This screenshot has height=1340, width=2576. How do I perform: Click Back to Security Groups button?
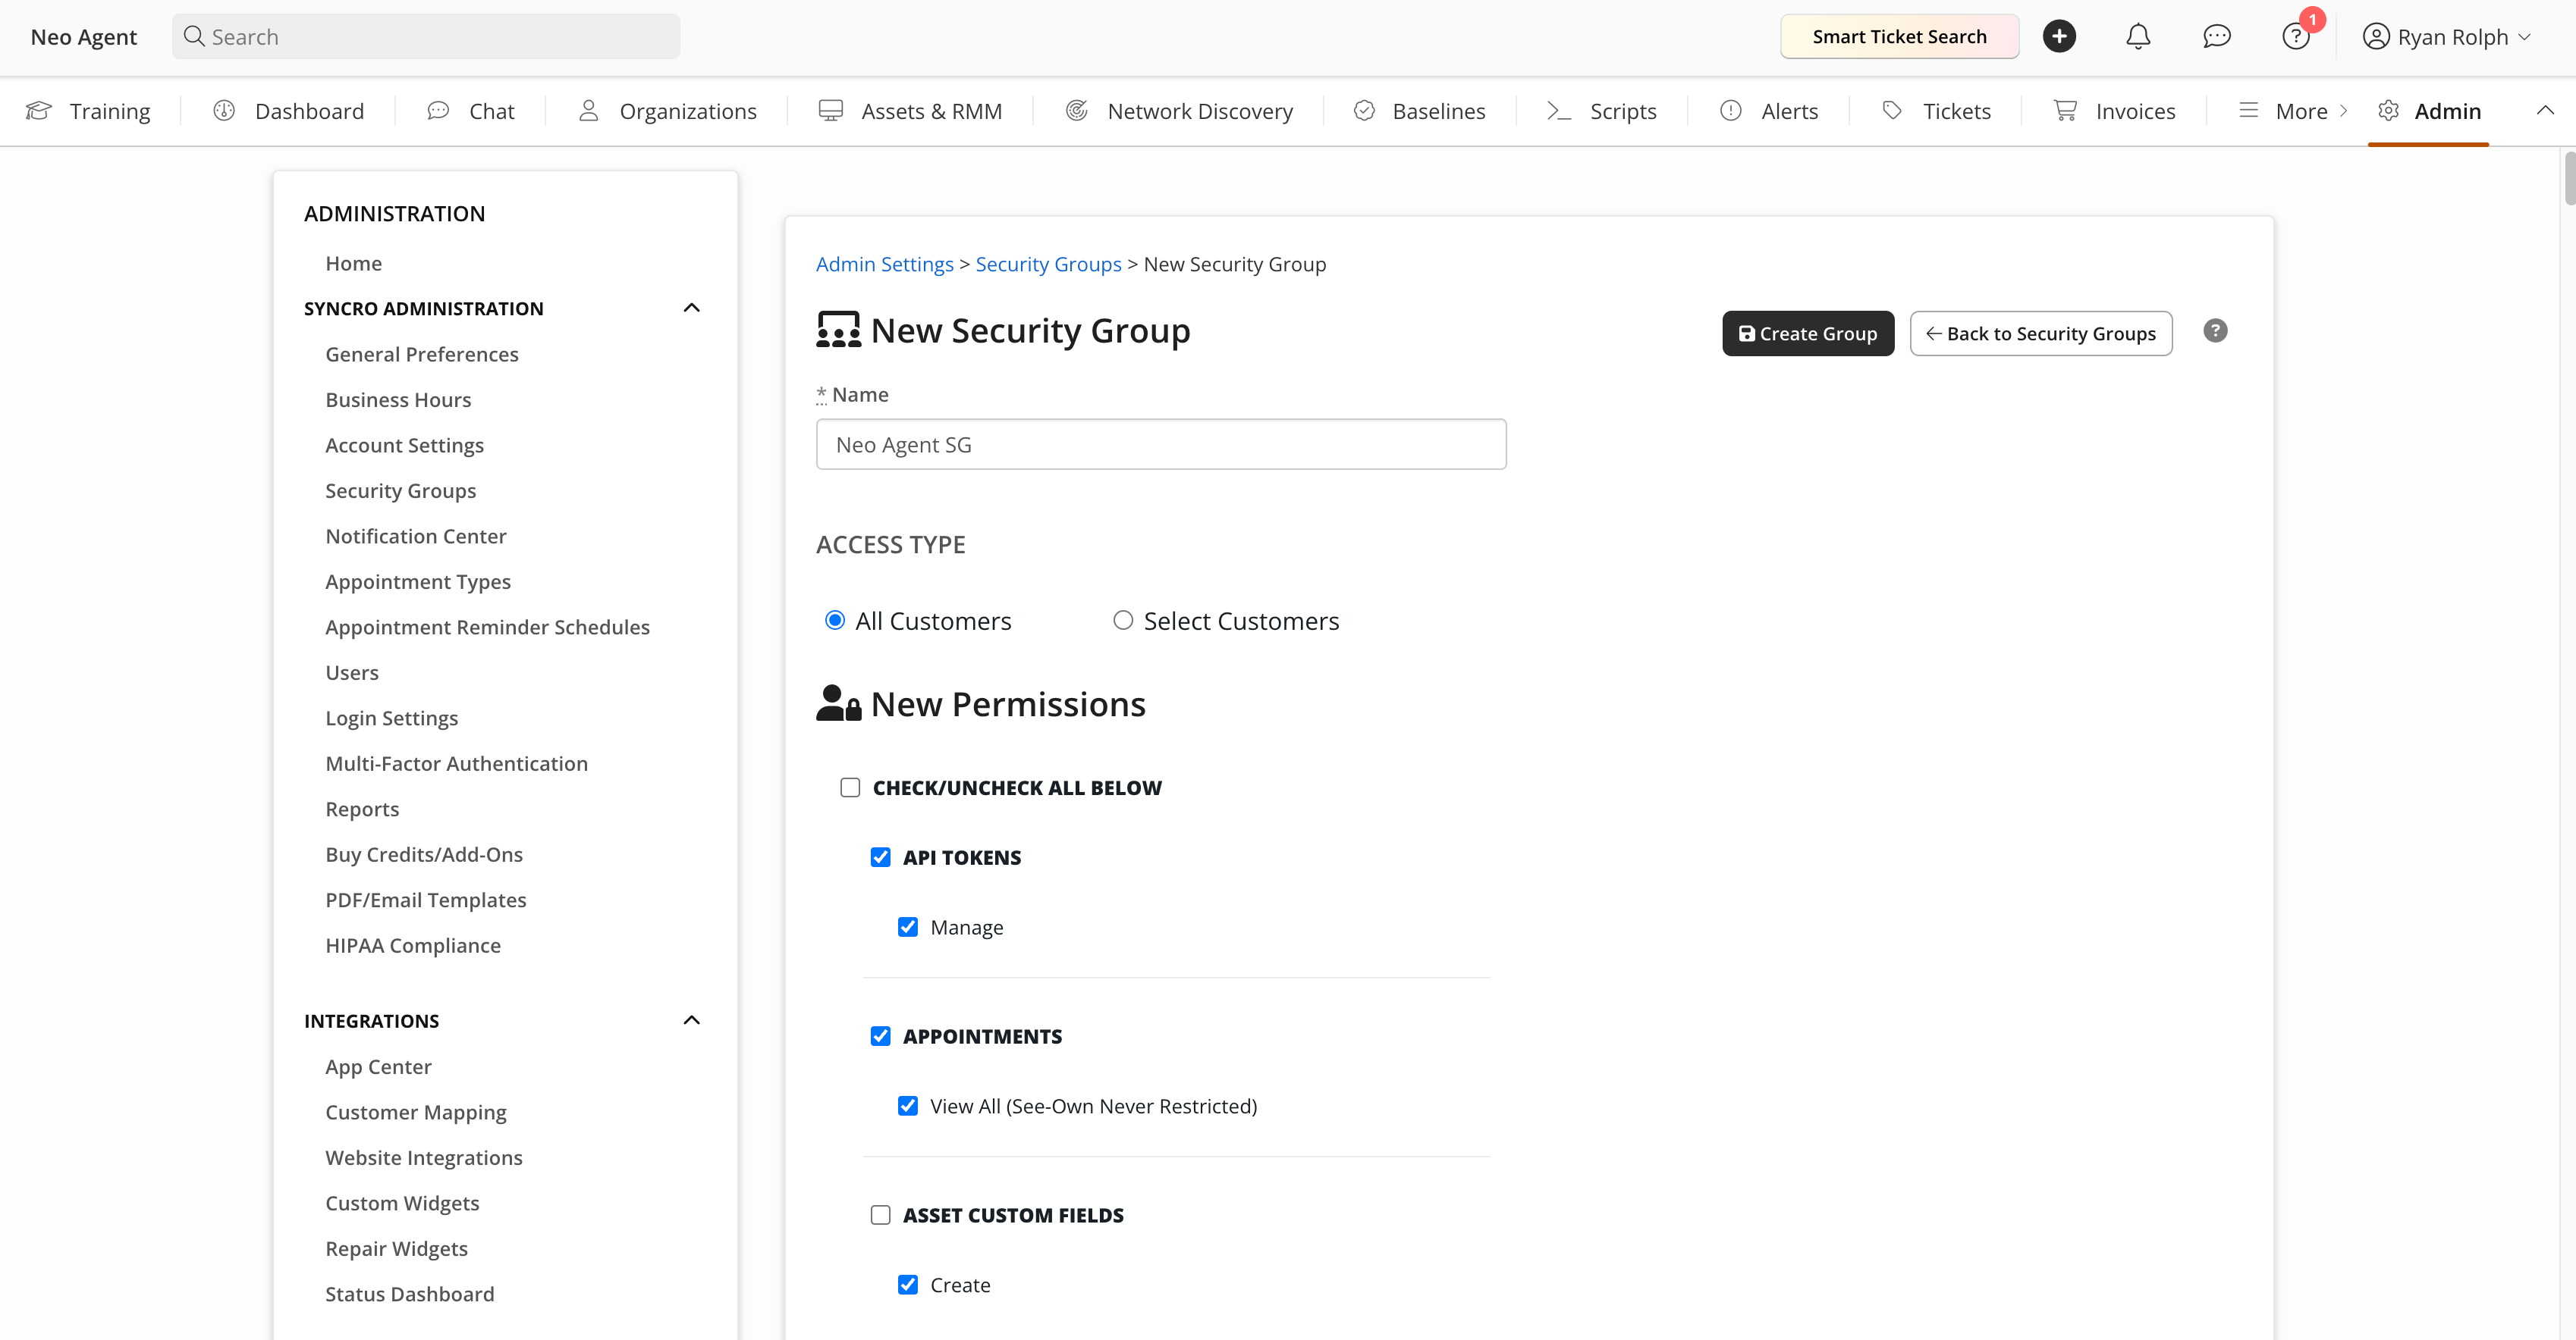[2041, 333]
